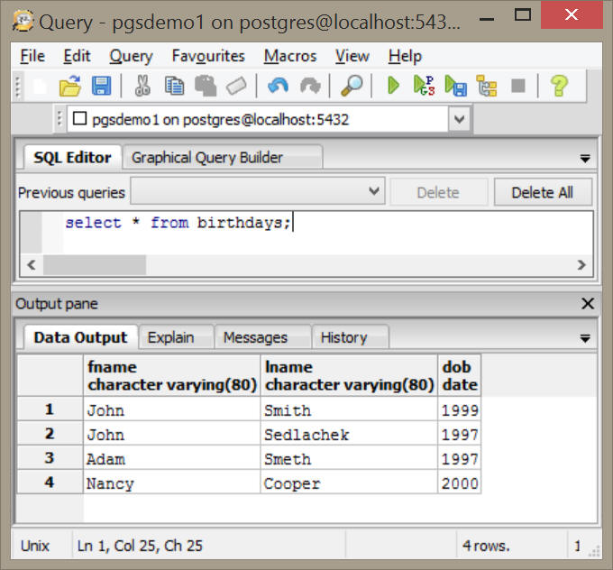Screen dimensions: 613x570
Task: Open the Previous queries combo box
Action: 258,191
